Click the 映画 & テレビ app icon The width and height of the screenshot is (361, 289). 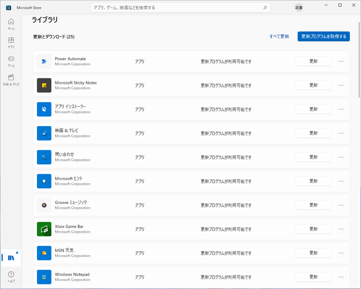click(x=44, y=133)
